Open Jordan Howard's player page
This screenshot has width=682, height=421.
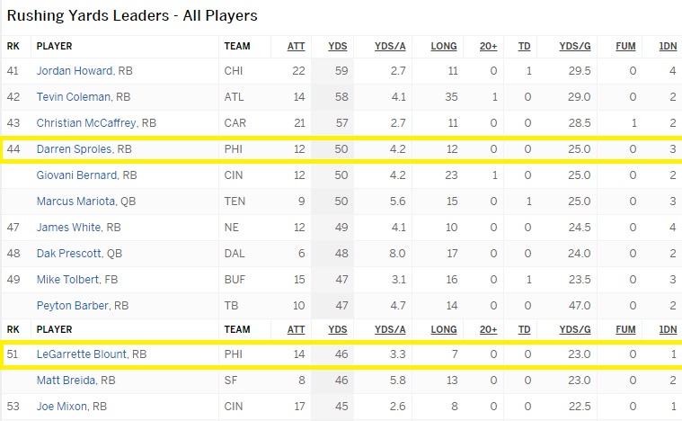click(75, 71)
